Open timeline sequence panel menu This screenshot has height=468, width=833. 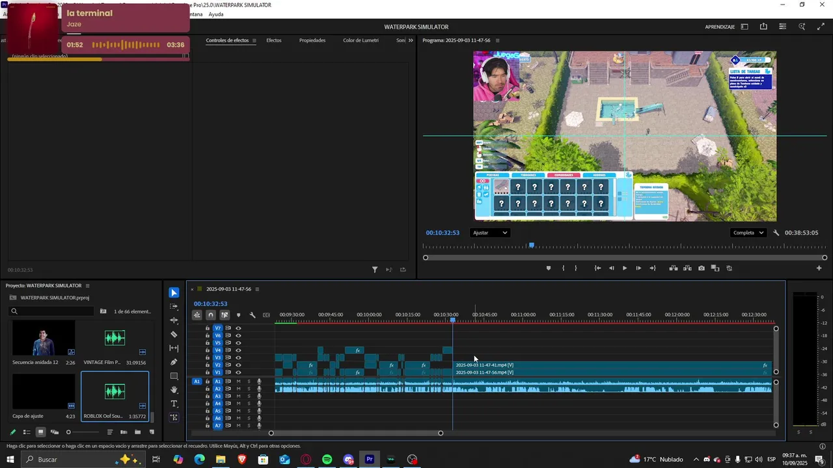tap(257, 289)
